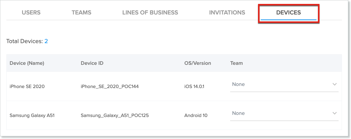This screenshot has width=351, height=139.
Task: Select the iPhone SE 2020 device name
Action: pyautogui.click(x=27, y=87)
